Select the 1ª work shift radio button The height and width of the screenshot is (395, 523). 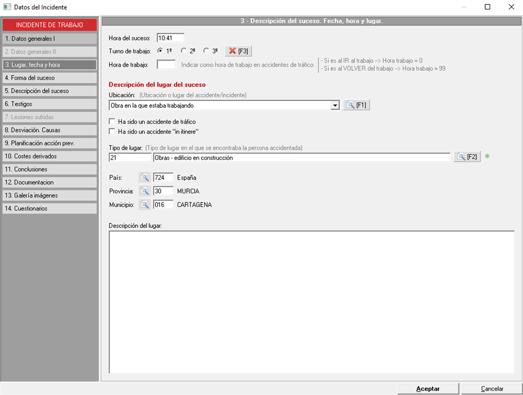160,51
